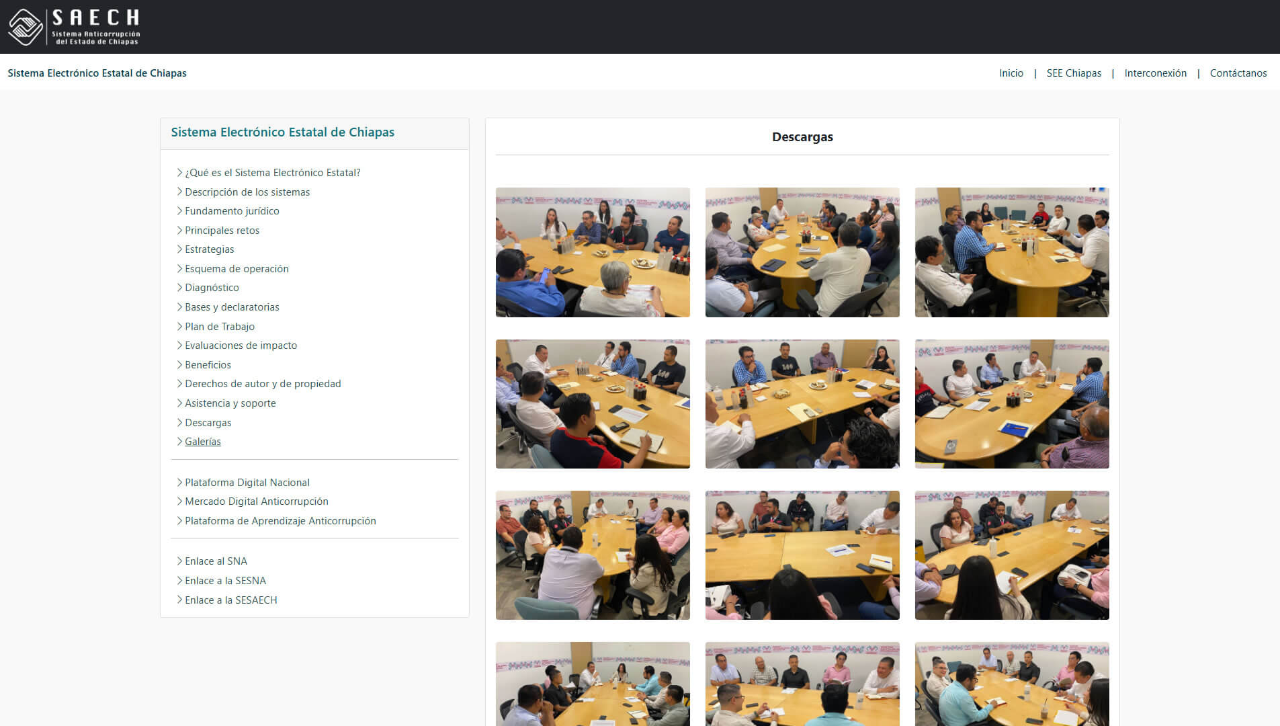Open the underlined Galerías link

pyautogui.click(x=202, y=442)
